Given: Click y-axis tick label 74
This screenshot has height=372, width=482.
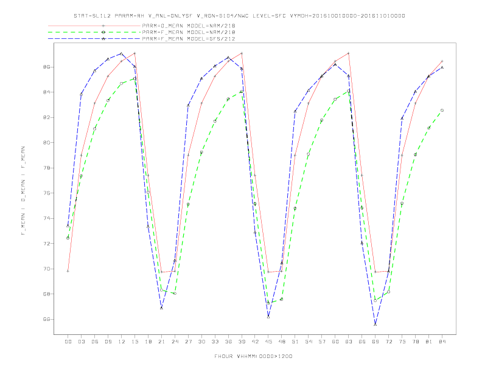Looking at the screenshot, I should [46, 219].
